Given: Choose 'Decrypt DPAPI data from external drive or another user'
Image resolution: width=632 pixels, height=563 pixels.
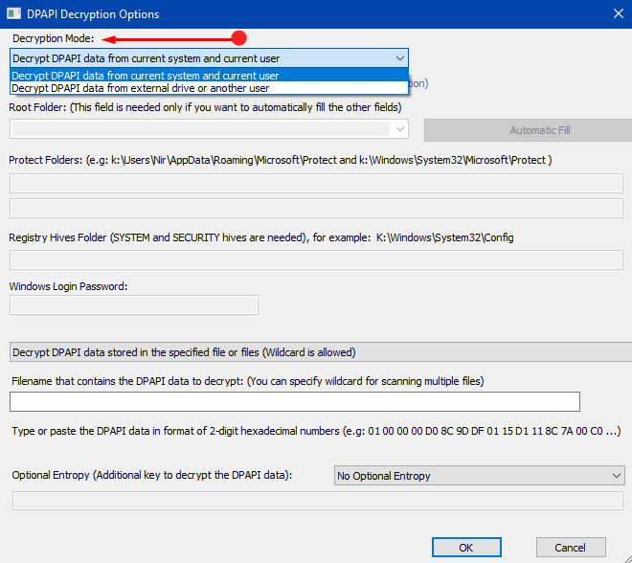Looking at the screenshot, I should tap(209, 88).
